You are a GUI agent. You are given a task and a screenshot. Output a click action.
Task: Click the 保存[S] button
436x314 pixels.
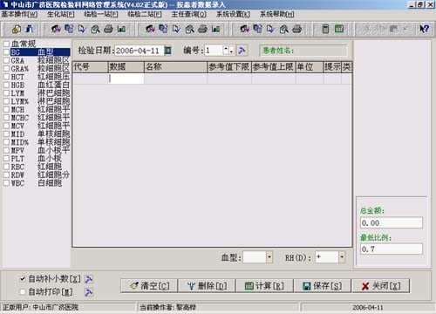323,286
